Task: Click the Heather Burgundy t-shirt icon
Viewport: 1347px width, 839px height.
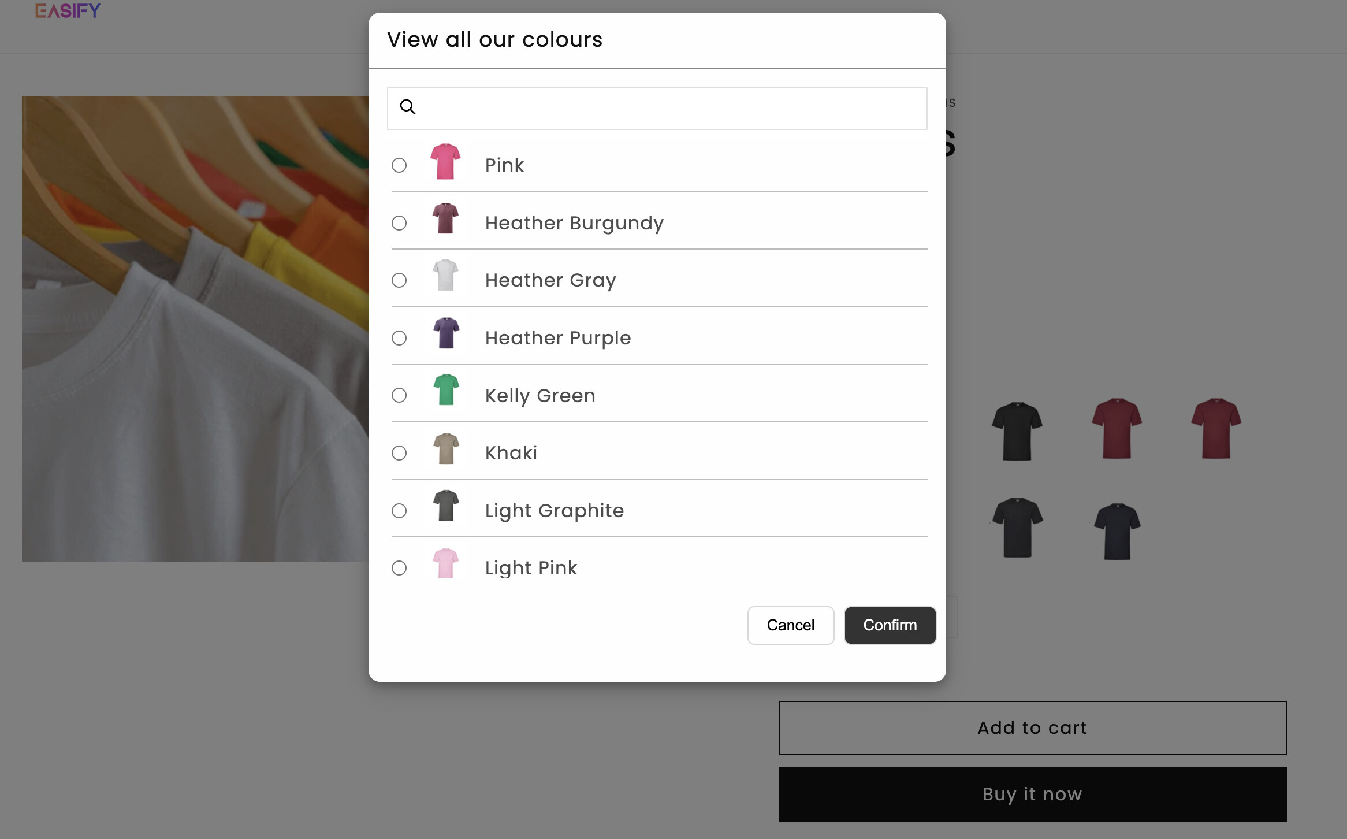Action: tap(445, 218)
